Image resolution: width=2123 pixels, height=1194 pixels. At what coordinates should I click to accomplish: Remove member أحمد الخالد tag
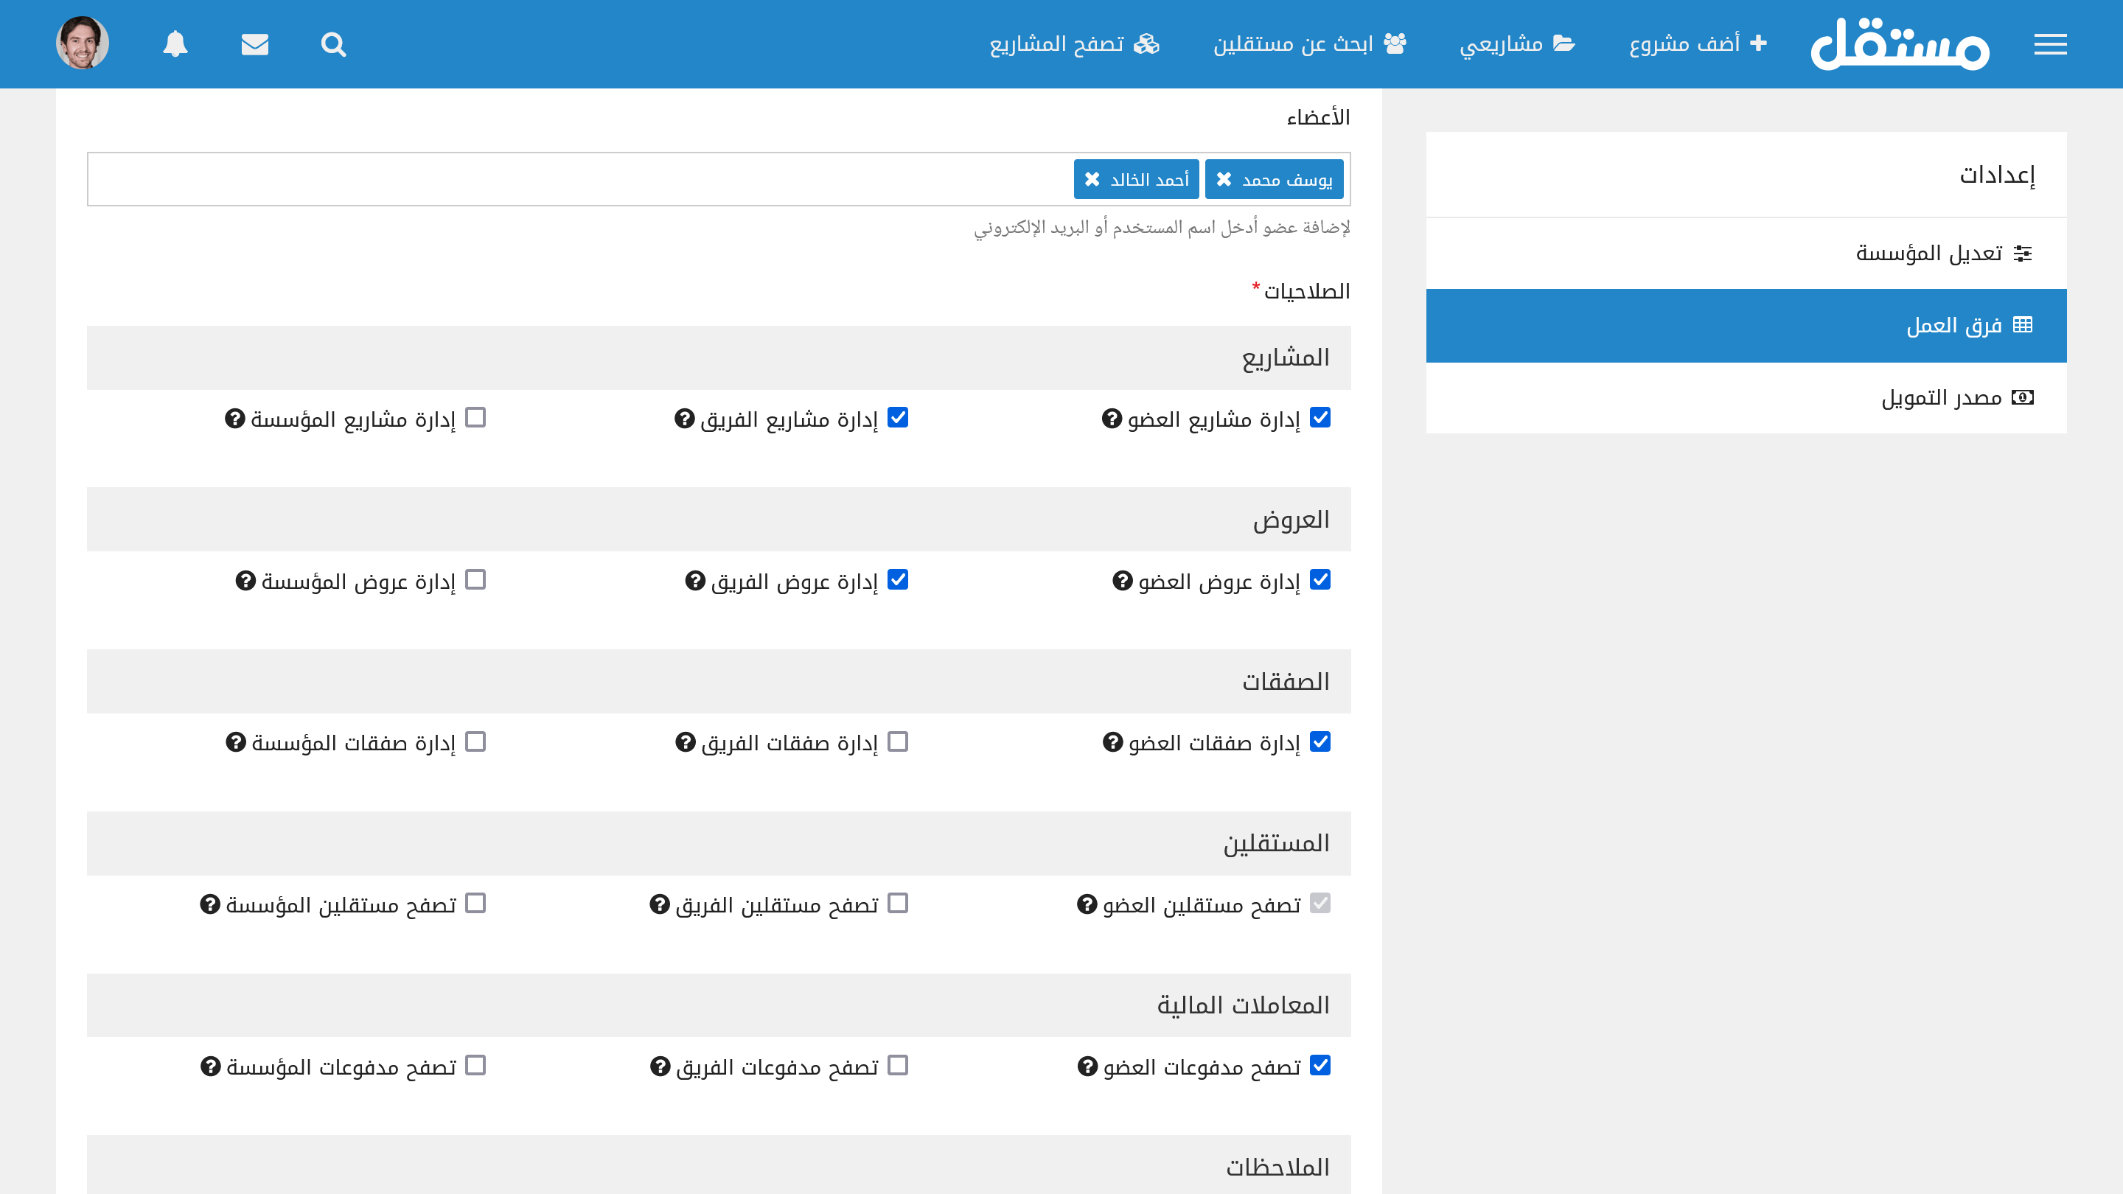(1092, 179)
